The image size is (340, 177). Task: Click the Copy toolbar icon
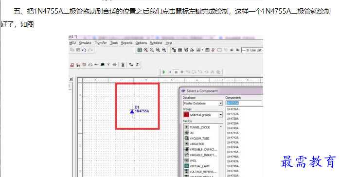[x=72, y=50]
